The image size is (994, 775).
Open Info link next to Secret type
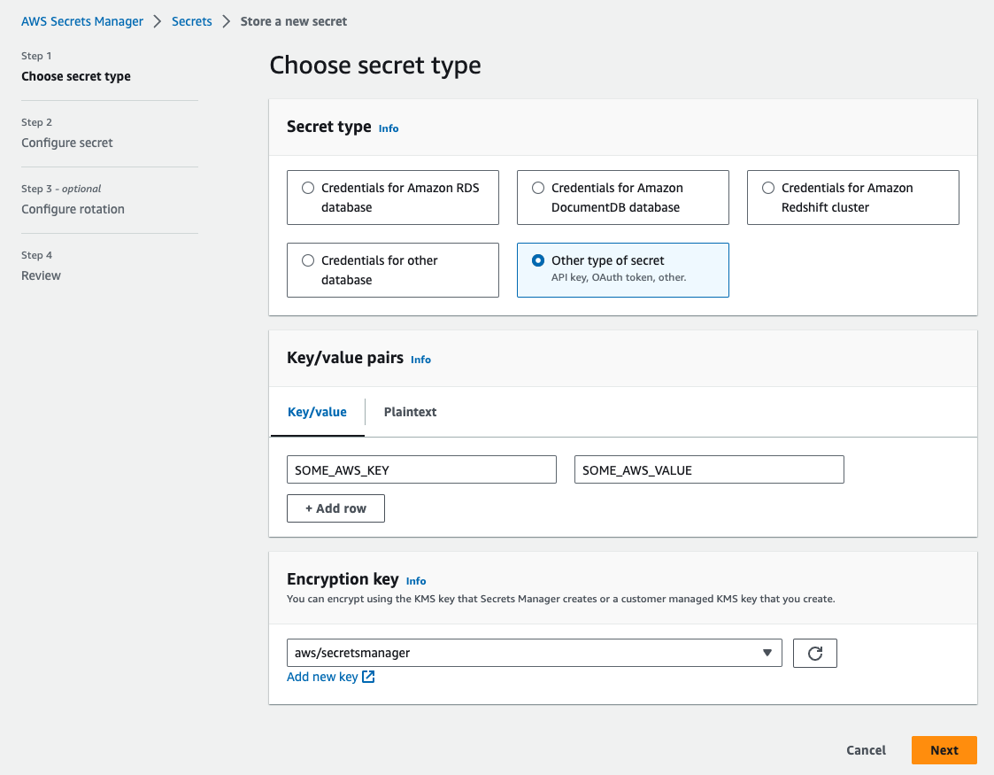389,128
